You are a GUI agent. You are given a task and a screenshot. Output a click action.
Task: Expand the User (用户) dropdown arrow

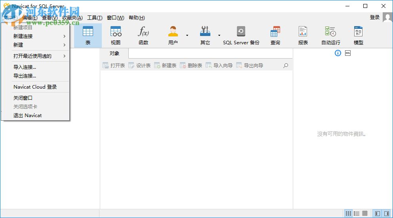tap(187, 35)
